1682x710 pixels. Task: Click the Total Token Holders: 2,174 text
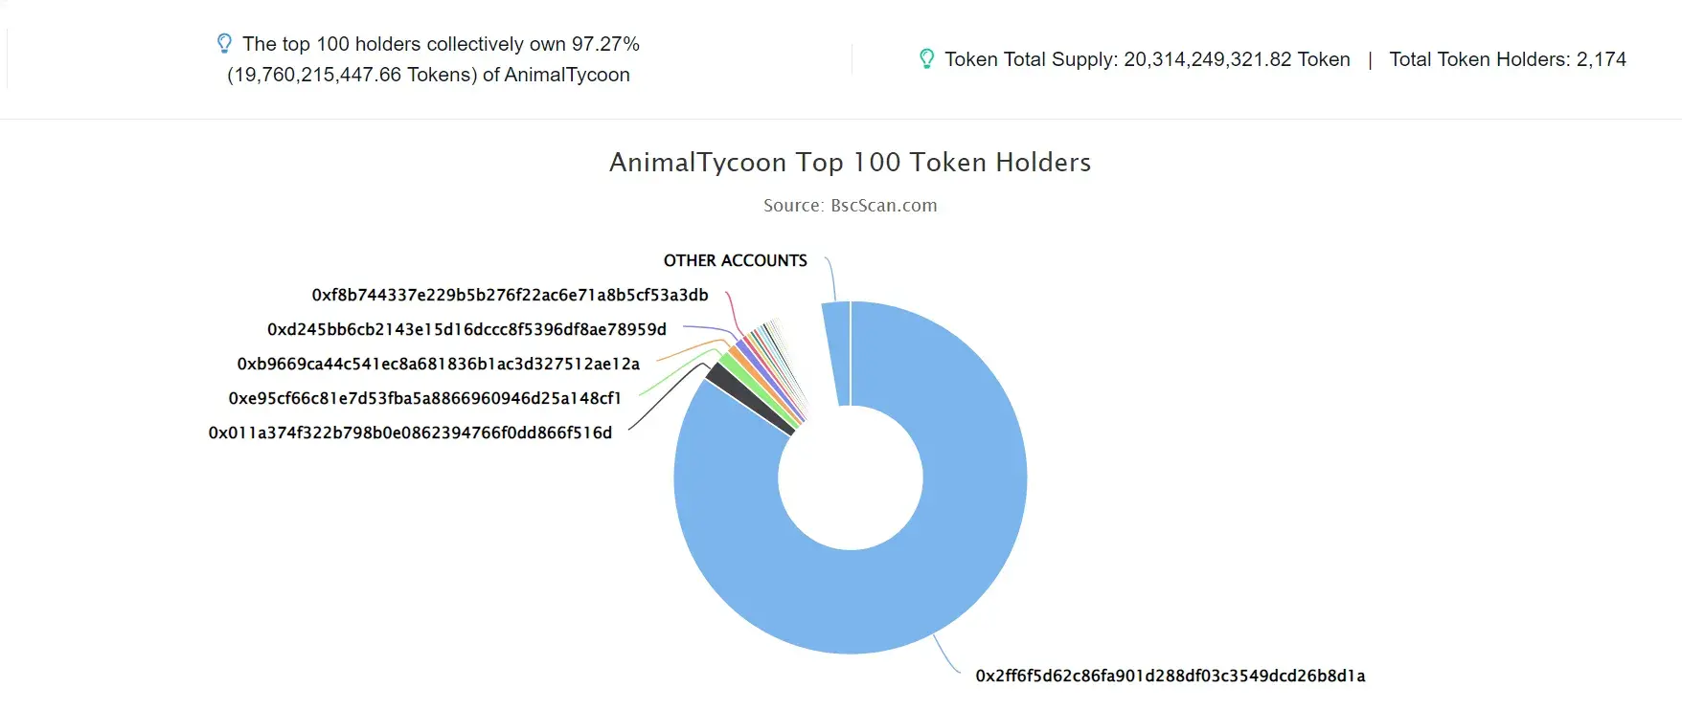[x=1508, y=59]
